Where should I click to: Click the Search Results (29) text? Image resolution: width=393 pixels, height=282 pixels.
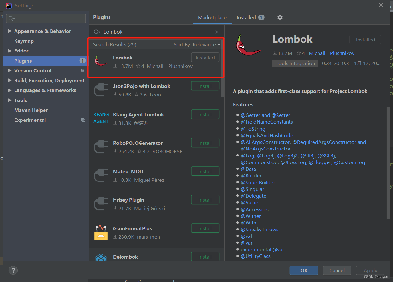point(115,45)
